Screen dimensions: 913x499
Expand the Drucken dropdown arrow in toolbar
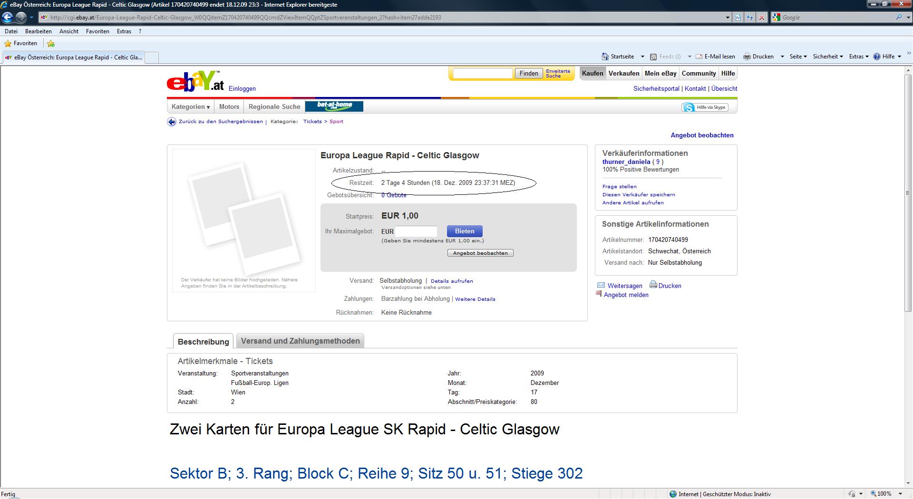pos(782,57)
